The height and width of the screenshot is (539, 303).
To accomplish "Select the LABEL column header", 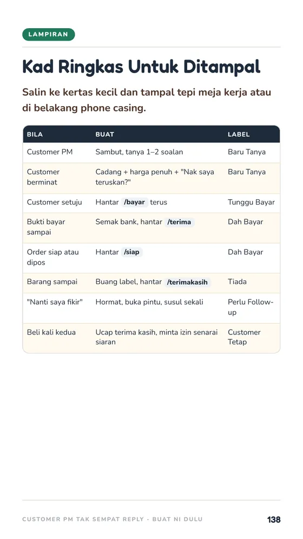I will tap(239, 134).
